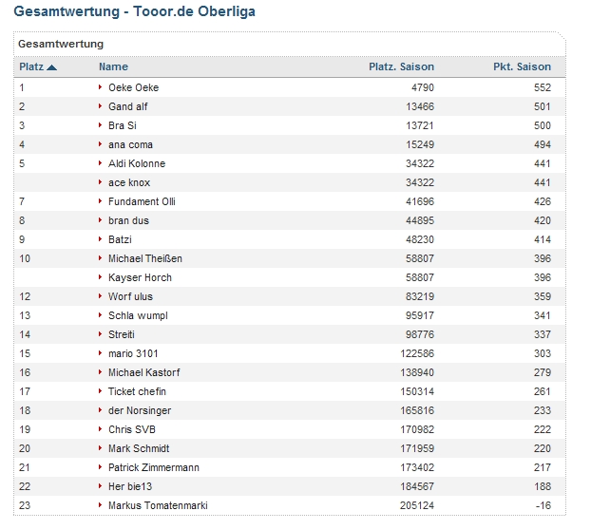Viewport: 591px width, 530px height.
Task: Open the Kayser Horch profile
Action: coord(140,277)
